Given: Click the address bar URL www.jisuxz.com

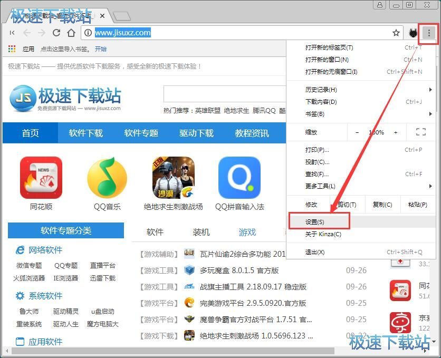Looking at the screenshot, I should point(122,33).
